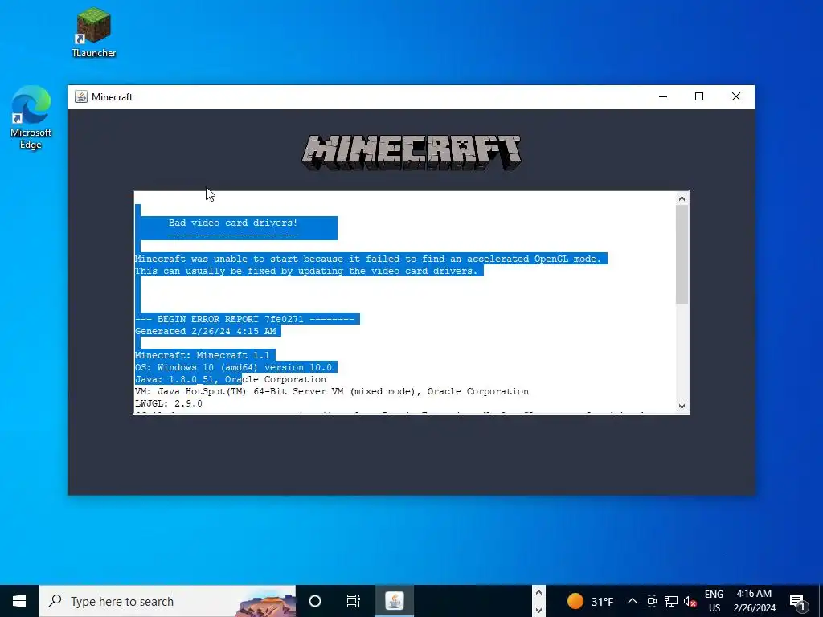Click the Meet Now tray icon
Viewport: 823px width, 617px height.
(652, 601)
